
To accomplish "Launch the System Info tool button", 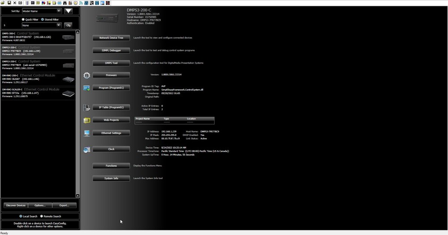I will click(111, 178).
